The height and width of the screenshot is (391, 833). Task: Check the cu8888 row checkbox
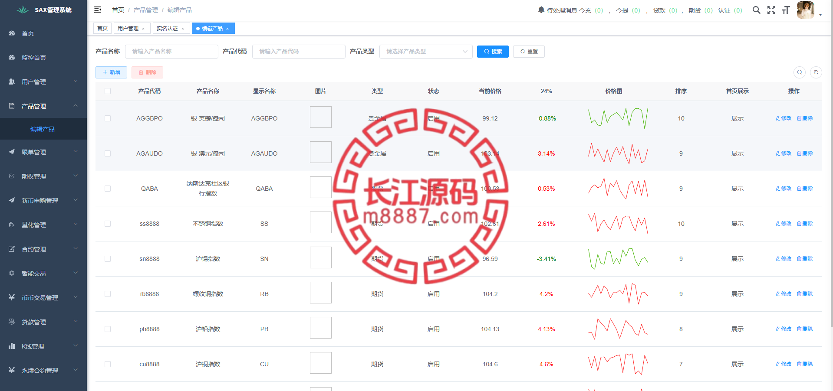[x=108, y=364]
